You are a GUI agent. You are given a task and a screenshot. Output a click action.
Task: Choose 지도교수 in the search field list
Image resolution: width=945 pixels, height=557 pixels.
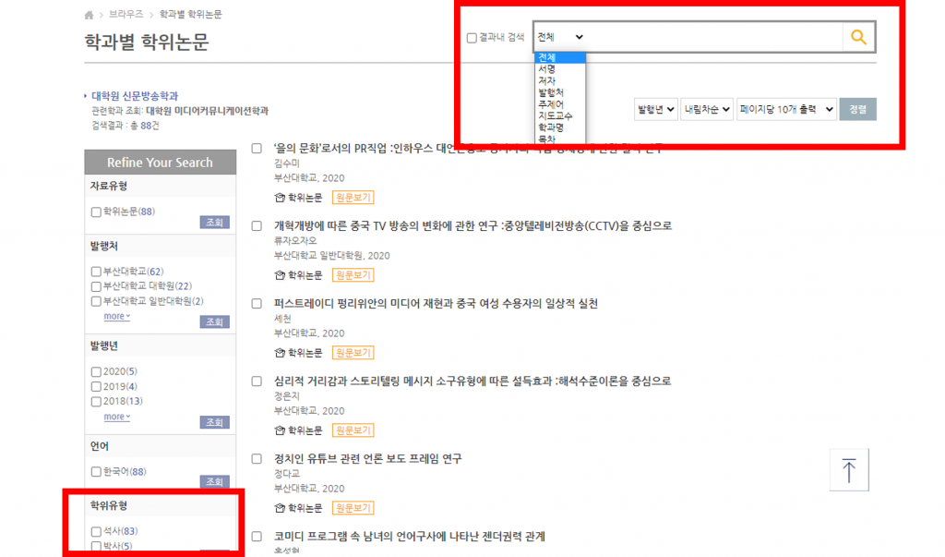555,116
